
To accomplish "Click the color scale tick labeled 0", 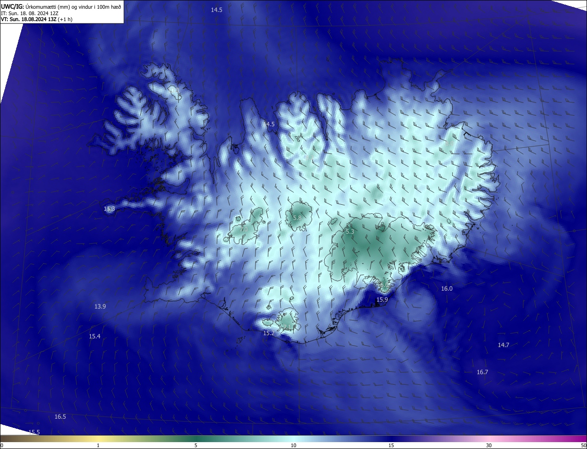I will (x=1, y=445).
